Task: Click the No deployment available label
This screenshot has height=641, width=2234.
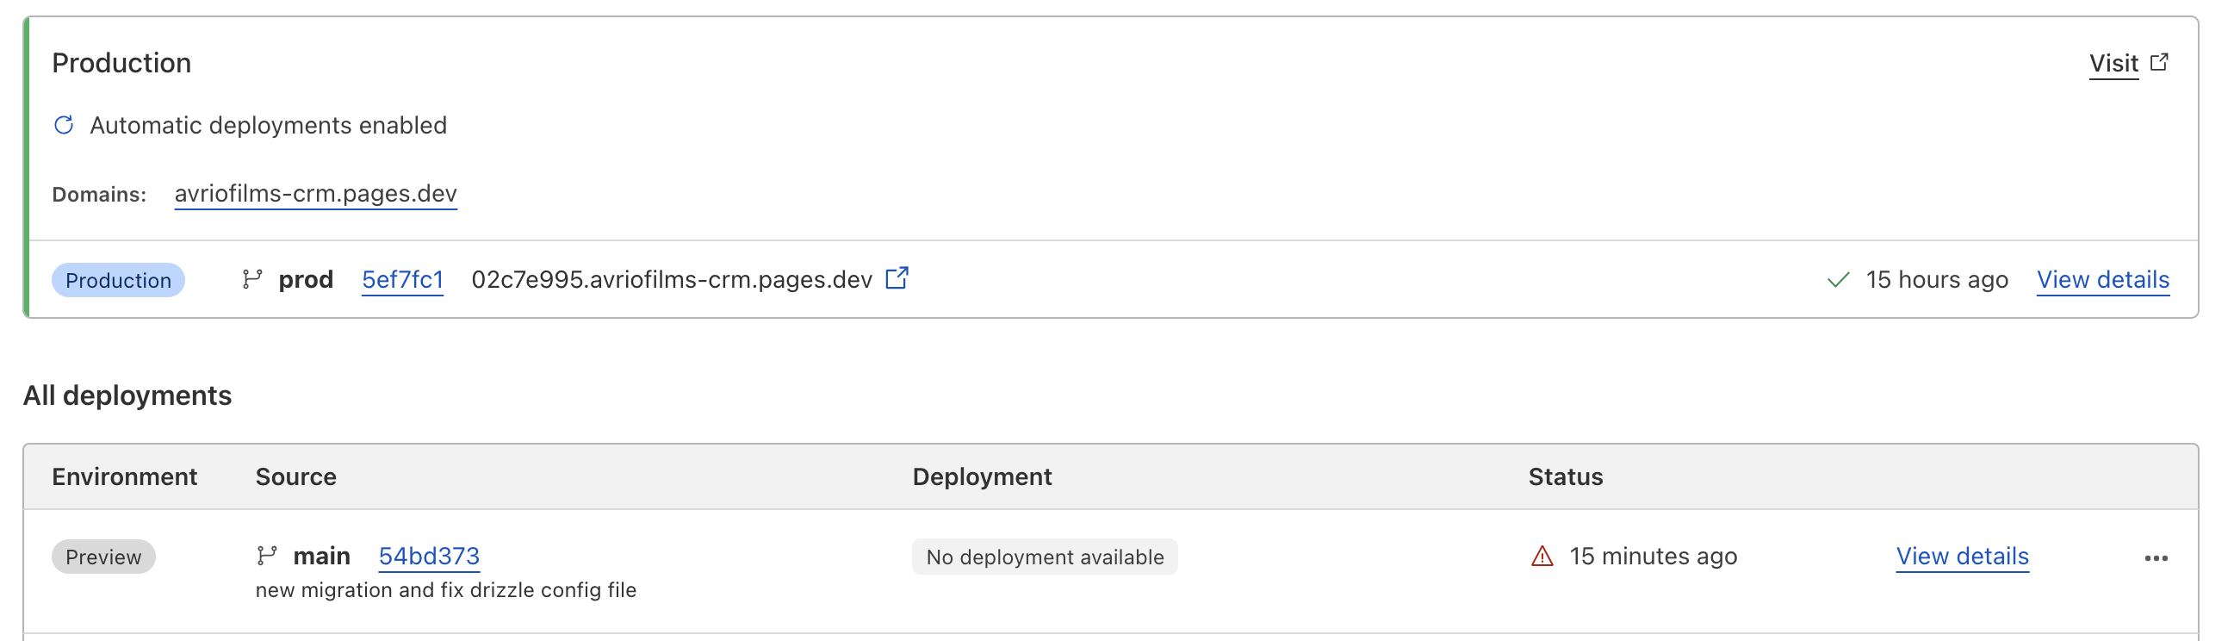Action: click(x=1044, y=557)
